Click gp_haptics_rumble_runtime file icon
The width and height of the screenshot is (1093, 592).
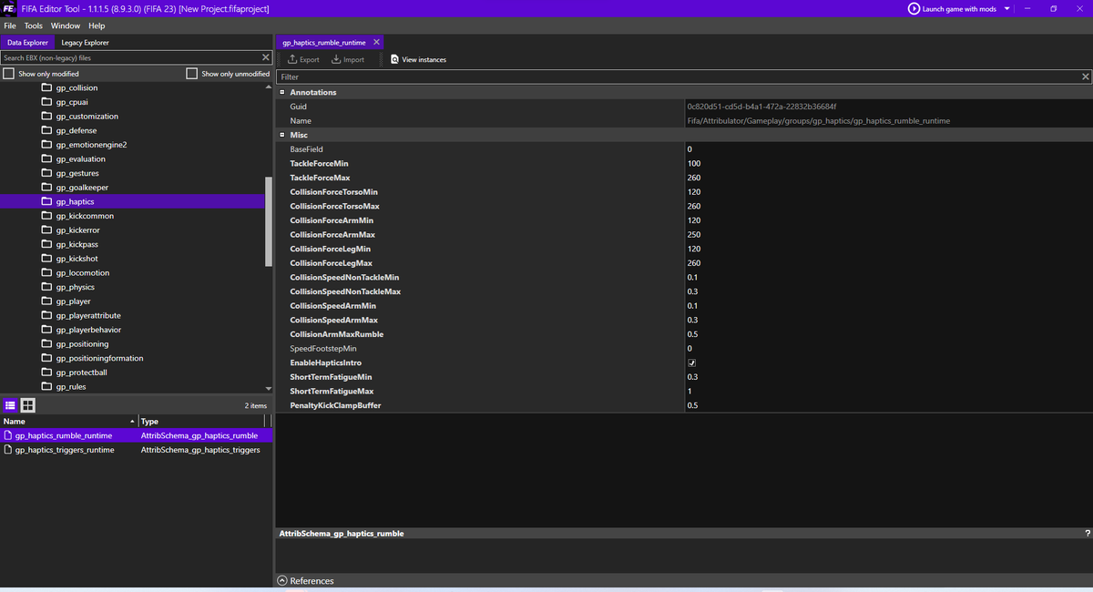point(8,435)
